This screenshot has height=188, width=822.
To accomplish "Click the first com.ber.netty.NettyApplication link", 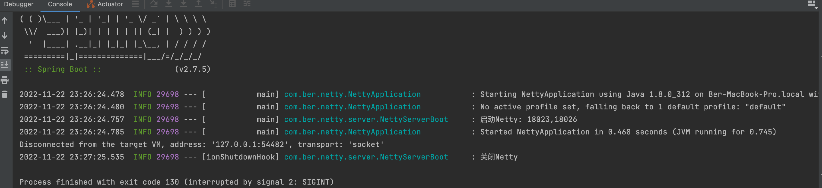I will 352,95.
